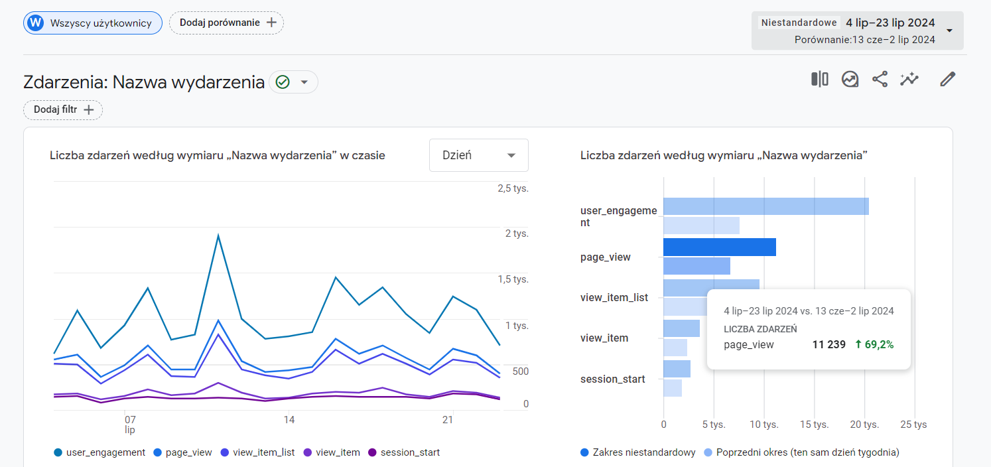Click the view_item current period bar

coord(681,328)
